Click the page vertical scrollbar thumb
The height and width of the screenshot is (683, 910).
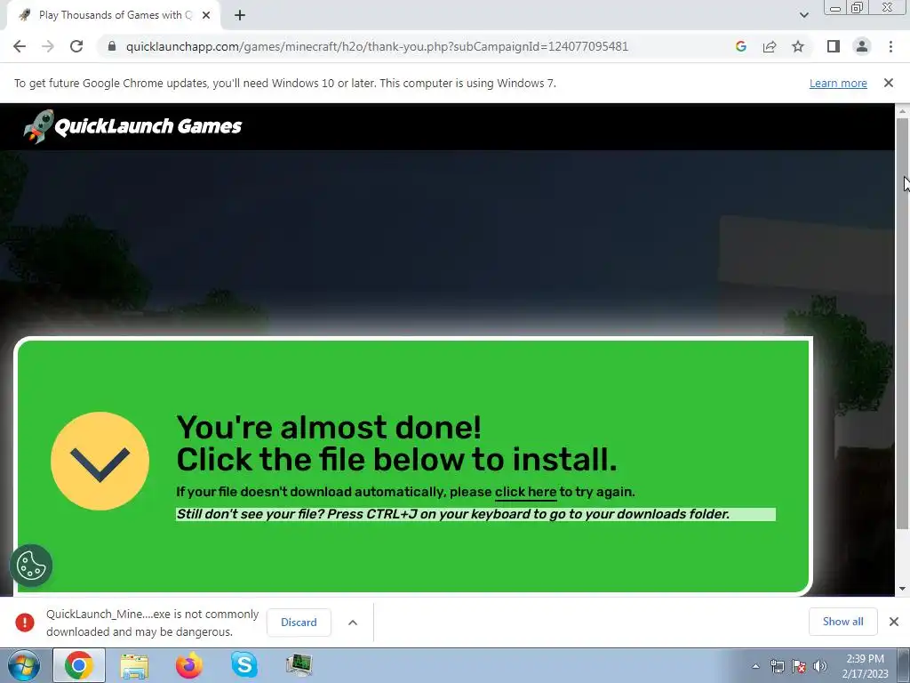tap(902, 323)
